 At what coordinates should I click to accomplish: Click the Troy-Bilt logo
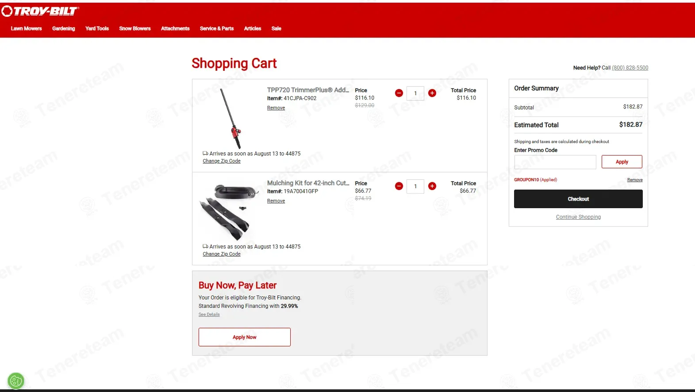tap(40, 11)
